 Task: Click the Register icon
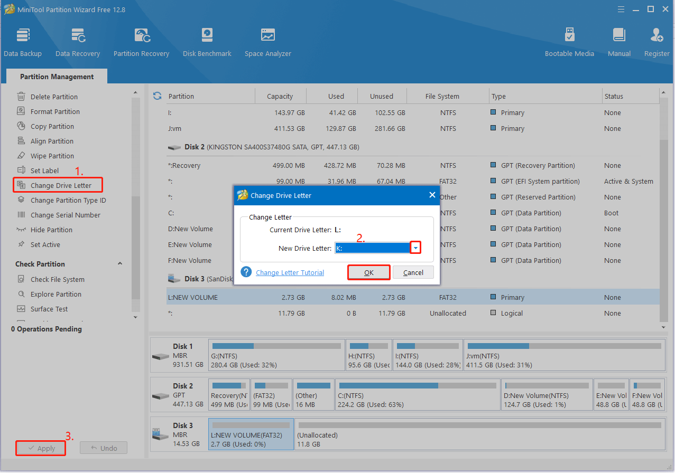(656, 42)
